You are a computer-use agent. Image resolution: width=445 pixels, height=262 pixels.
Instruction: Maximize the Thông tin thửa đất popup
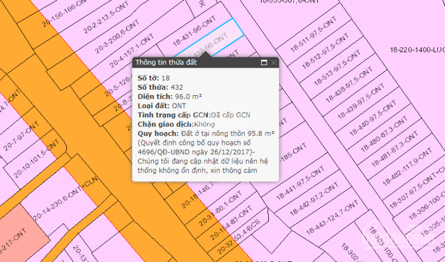pyautogui.click(x=263, y=62)
